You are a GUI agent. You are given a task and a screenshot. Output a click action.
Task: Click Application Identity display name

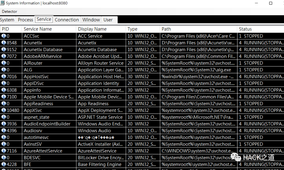[98, 83]
